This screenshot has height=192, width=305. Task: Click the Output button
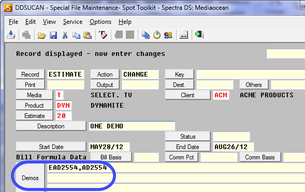pos(105,85)
